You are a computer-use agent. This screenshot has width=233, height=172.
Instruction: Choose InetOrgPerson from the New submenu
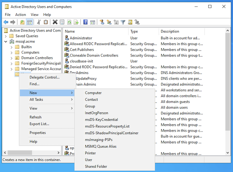click(114, 113)
